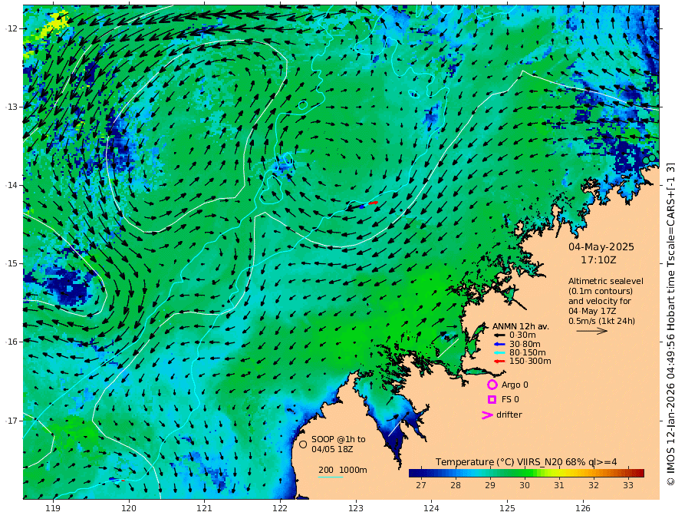Click the magenta FS square legend symbol
This screenshot has height=522, width=675.
point(492,400)
